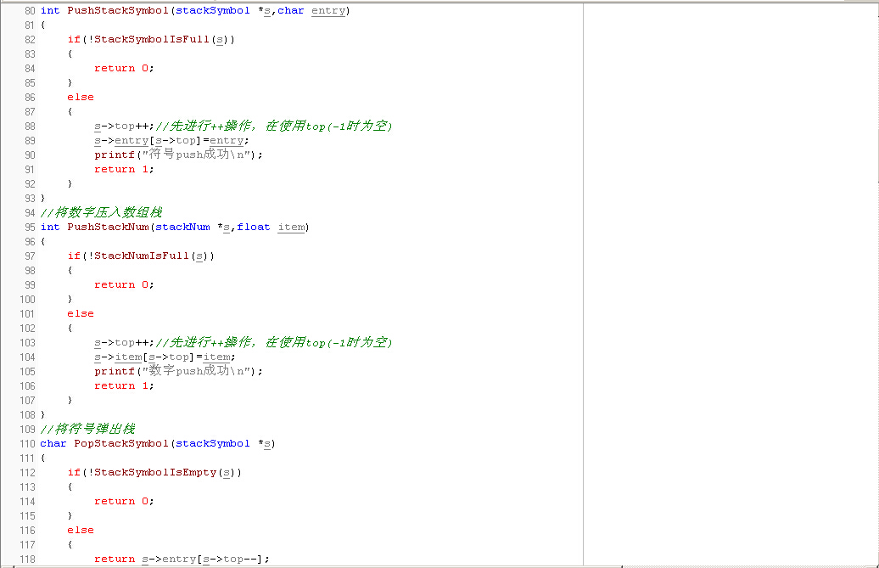Click printf statement on line 90
The height and width of the screenshot is (568, 879).
pos(178,155)
